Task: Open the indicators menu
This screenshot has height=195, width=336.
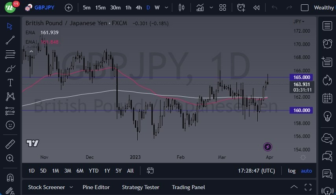Action: point(200,8)
